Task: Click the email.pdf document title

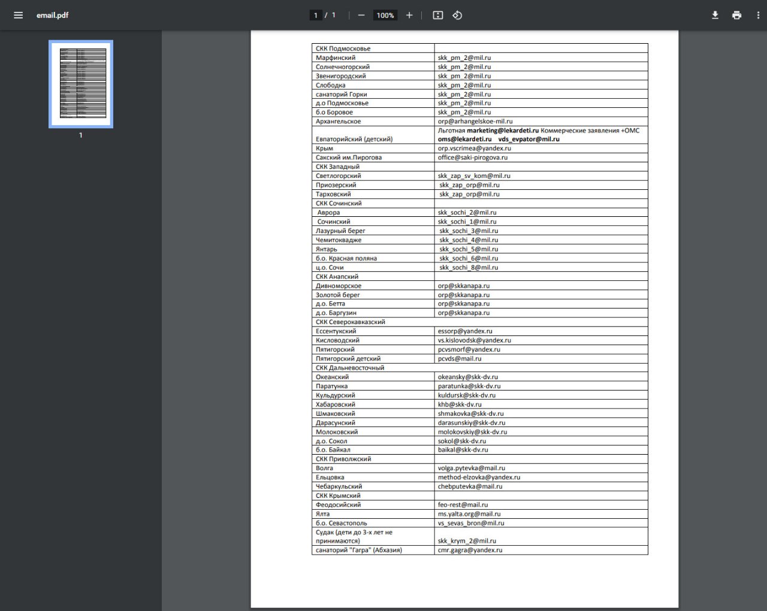Action: [x=52, y=15]
